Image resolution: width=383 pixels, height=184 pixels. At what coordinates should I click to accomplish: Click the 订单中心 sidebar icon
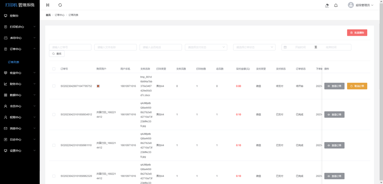(x=6, y=49)
